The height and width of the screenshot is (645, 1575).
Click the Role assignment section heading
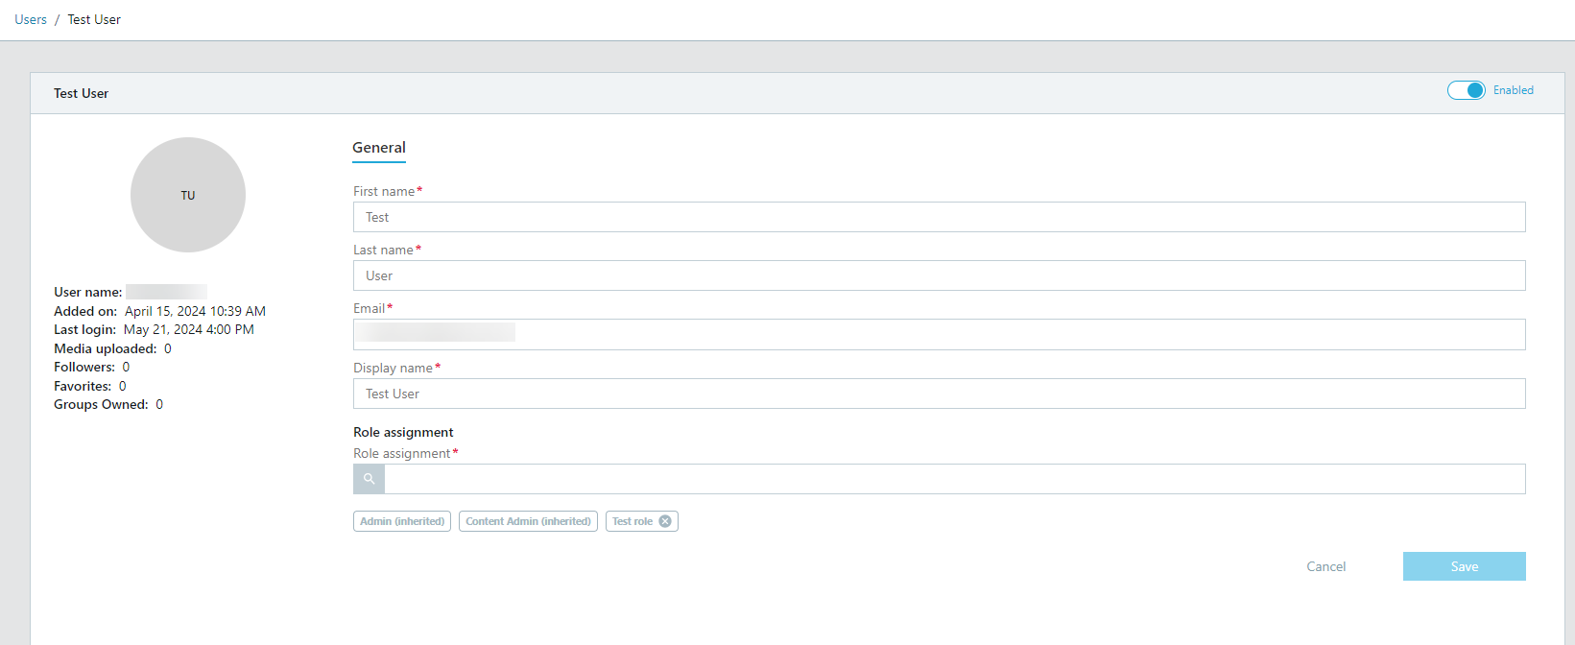click(403, 432)
